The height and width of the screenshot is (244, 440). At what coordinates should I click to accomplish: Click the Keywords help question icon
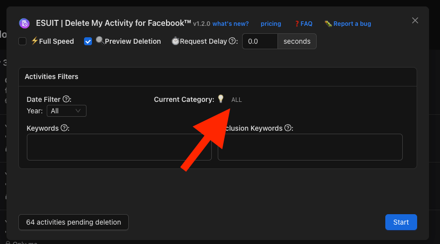pyautogui.click(x=64, y=128)
